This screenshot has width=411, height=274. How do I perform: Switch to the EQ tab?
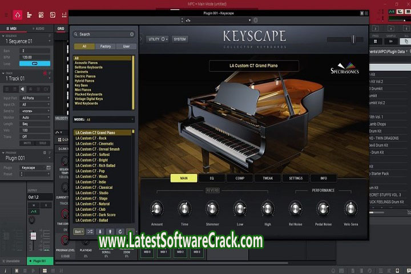(x=212, y=178)
